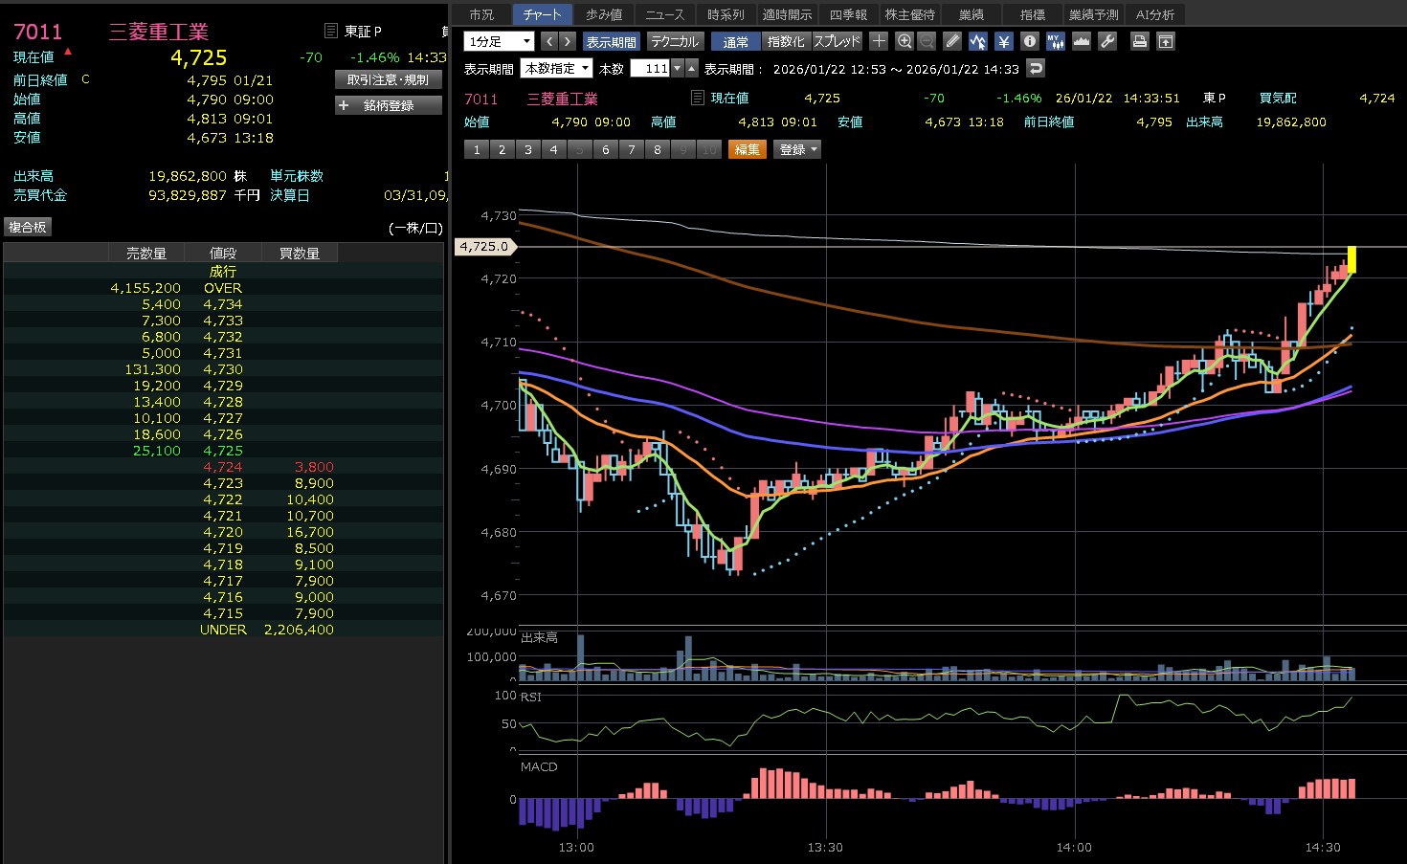
Task: Toggle the スプレッド chart mode
Action: (837, 41)
